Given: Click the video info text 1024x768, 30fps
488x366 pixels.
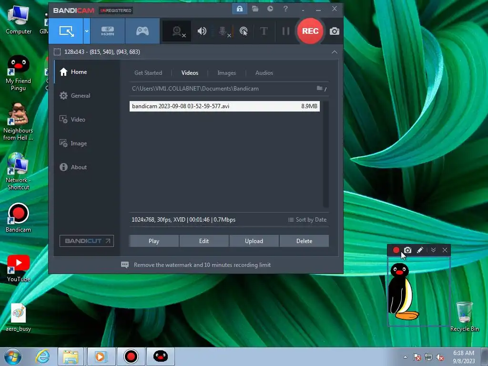Looking at the screenshot, I should point(183,220).
